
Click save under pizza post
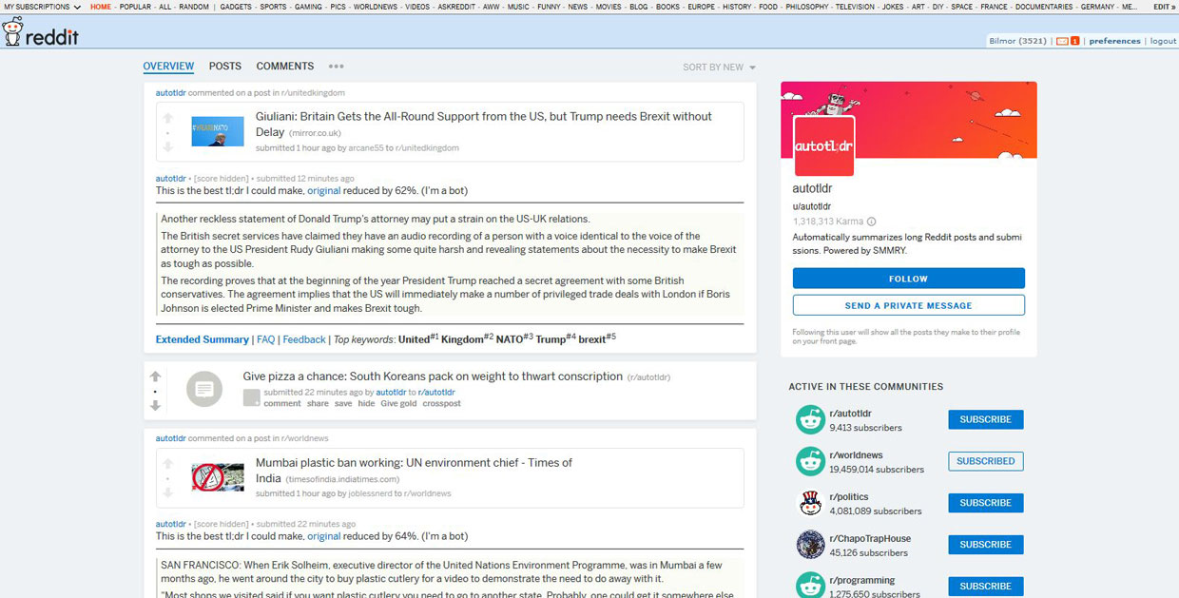coord(343,403)
